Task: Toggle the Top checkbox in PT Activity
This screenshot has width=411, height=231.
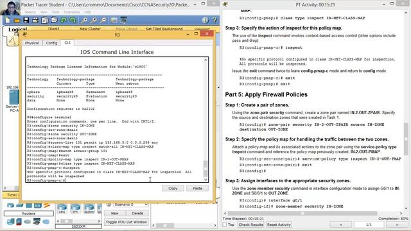Action: coord(225,225)
